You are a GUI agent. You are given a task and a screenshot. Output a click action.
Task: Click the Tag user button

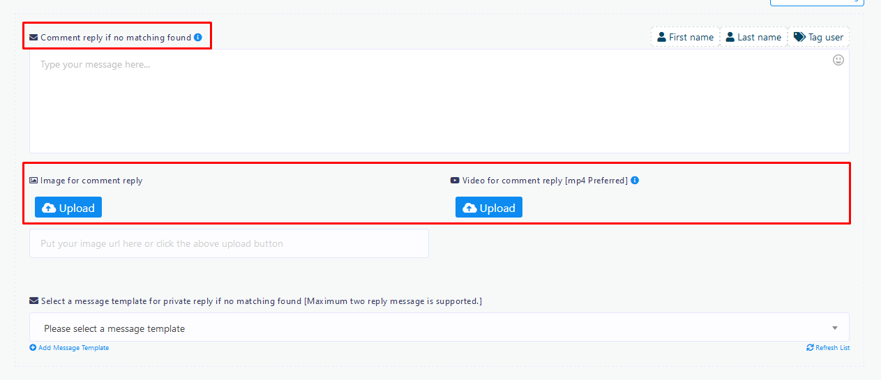(x=818, y=37)
